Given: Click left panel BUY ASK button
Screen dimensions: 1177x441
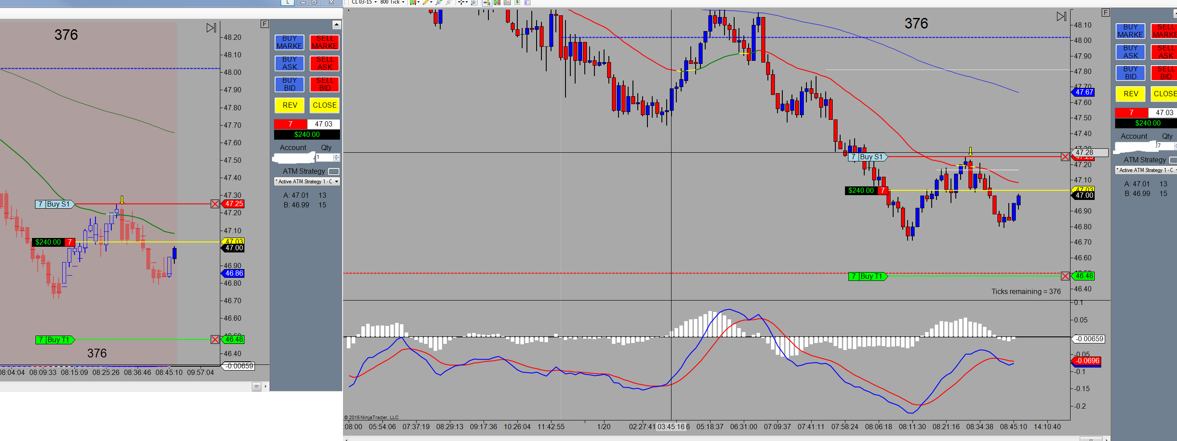Looking at the screenshot, I should 289,63.
